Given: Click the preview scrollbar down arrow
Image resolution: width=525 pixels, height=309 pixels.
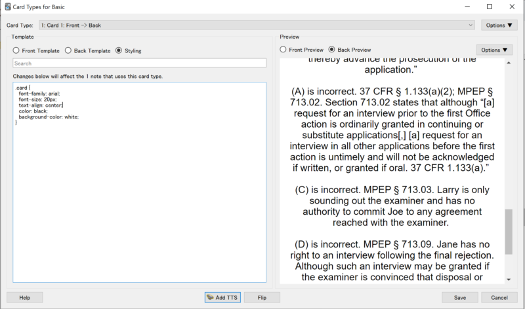Looking at the screenshot, I should click(x=509, y=280).
